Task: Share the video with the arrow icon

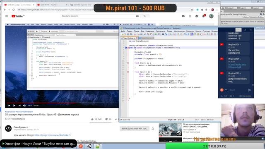Action: tap(116, 119)
